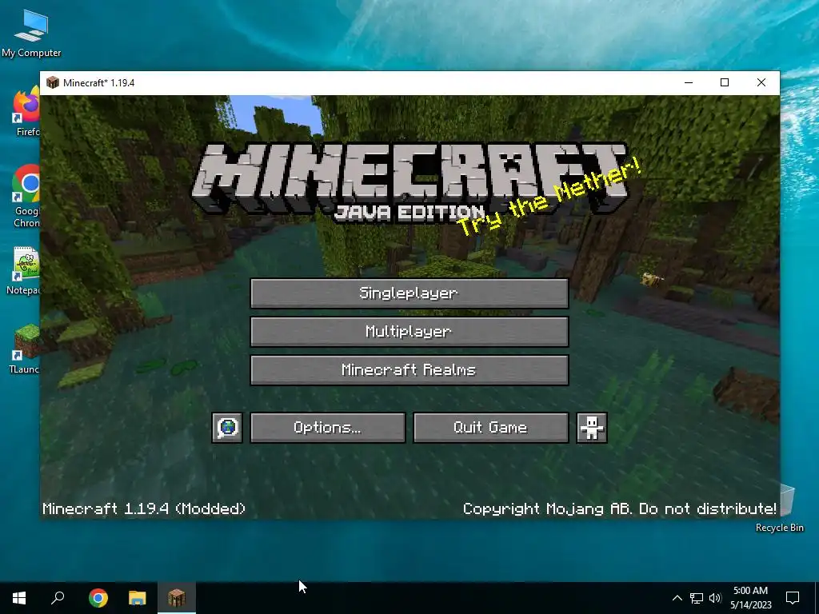Screen dimensions: 819x614
Task: Open network status tray icon
Action: point(697,598)
